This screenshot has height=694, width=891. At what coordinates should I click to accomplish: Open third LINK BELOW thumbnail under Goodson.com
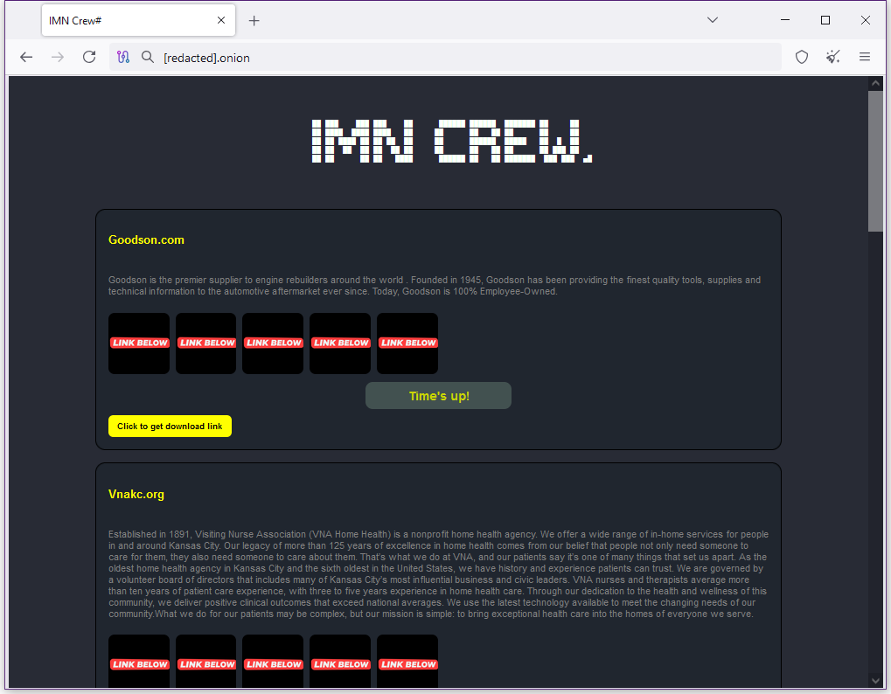[x=273, y=343]
